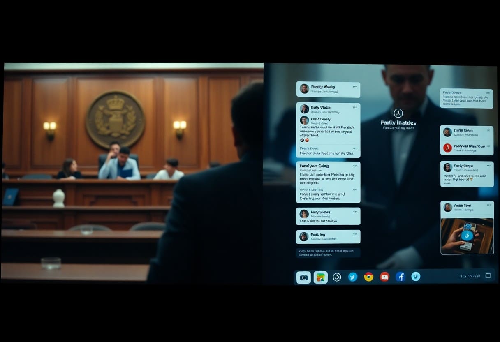Click the light blue bird icon in dock
This screenshot has width=500, height=342.
point(416,277)
